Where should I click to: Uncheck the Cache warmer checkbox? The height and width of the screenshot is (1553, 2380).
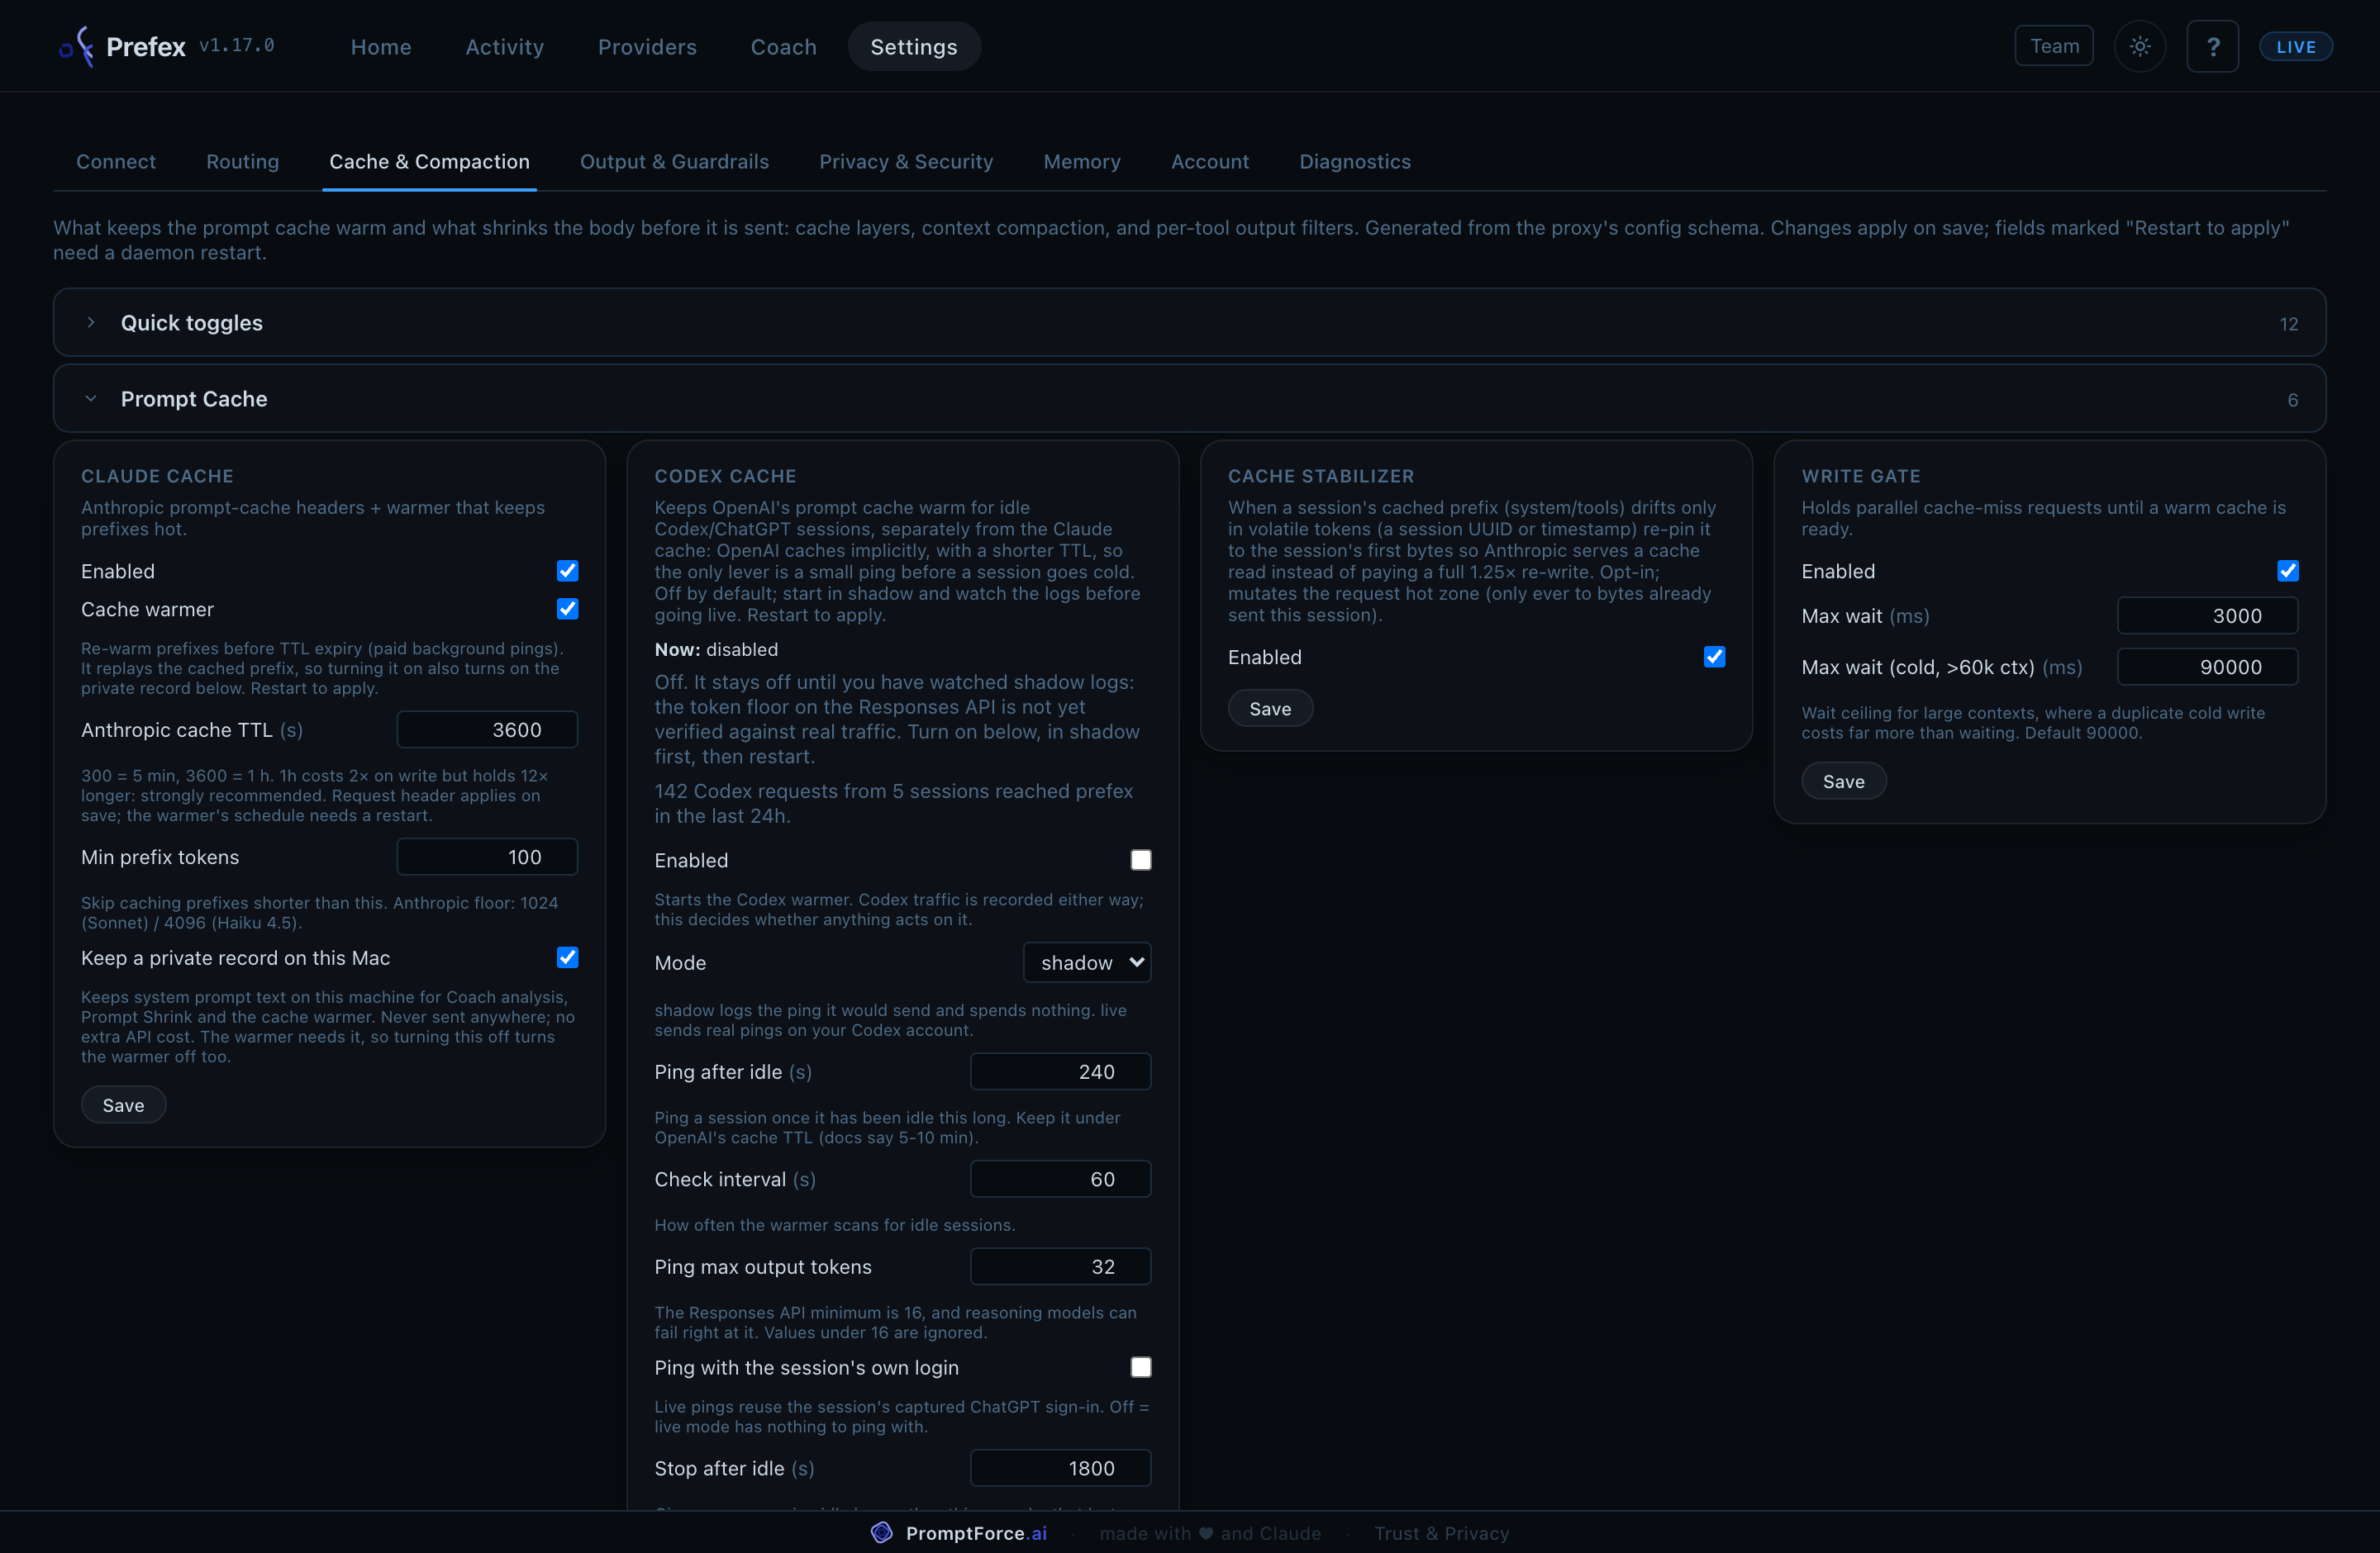(x=567, y=609)
